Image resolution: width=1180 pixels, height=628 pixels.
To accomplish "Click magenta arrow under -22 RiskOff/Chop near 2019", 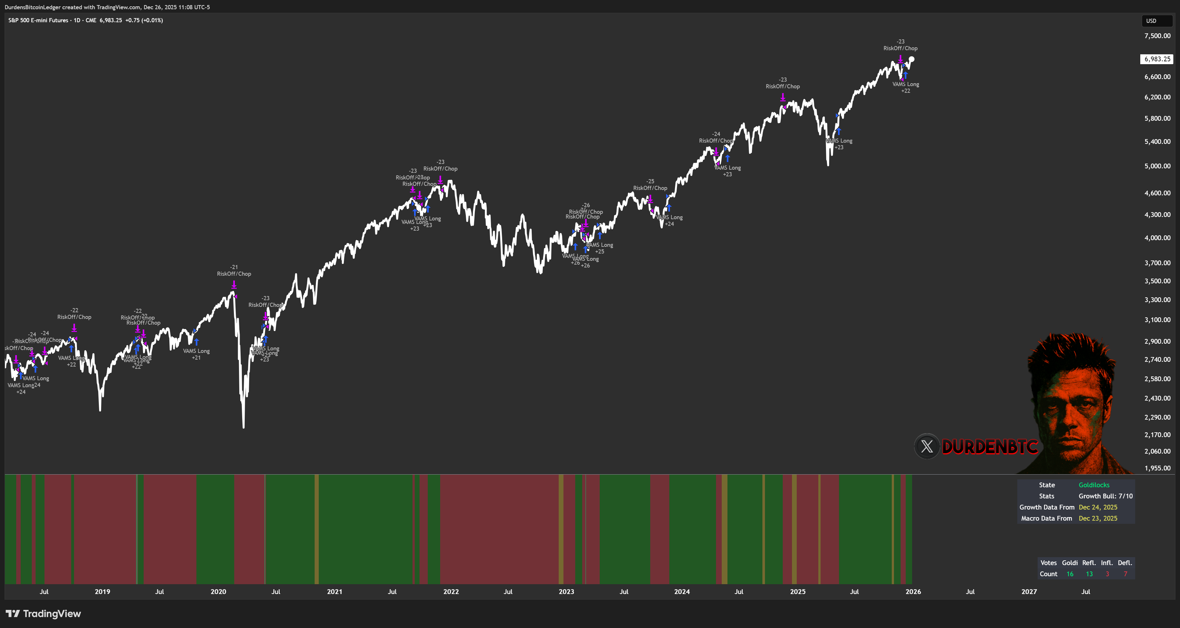I will [x=74, y=328].
